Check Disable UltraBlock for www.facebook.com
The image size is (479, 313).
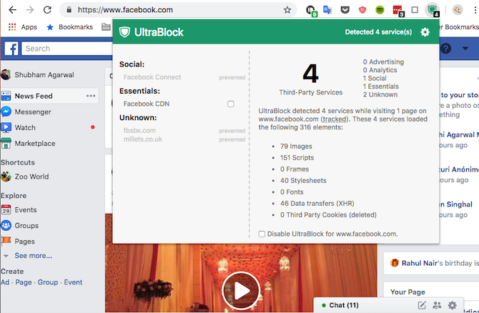[262, 234]
